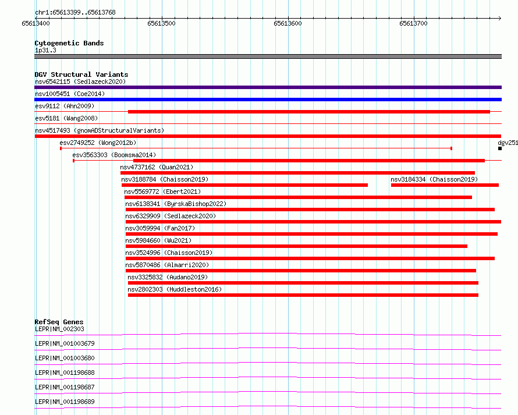Select nsv6138341 (ByrskaBishop2022) label

pos(176,204)
